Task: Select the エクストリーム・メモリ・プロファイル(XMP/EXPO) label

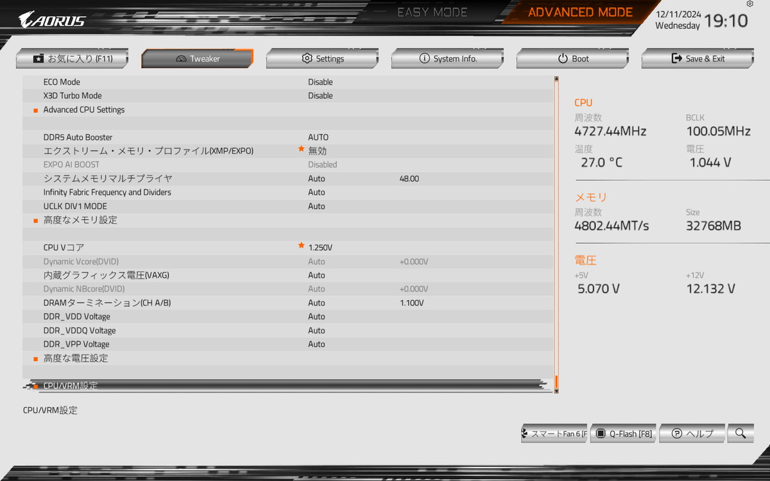Action: point(148,151)
